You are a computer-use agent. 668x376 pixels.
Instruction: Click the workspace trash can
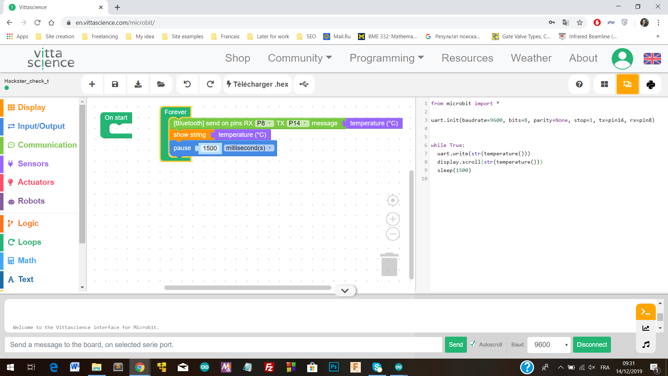pyautogui.click(x=389, y=265)
